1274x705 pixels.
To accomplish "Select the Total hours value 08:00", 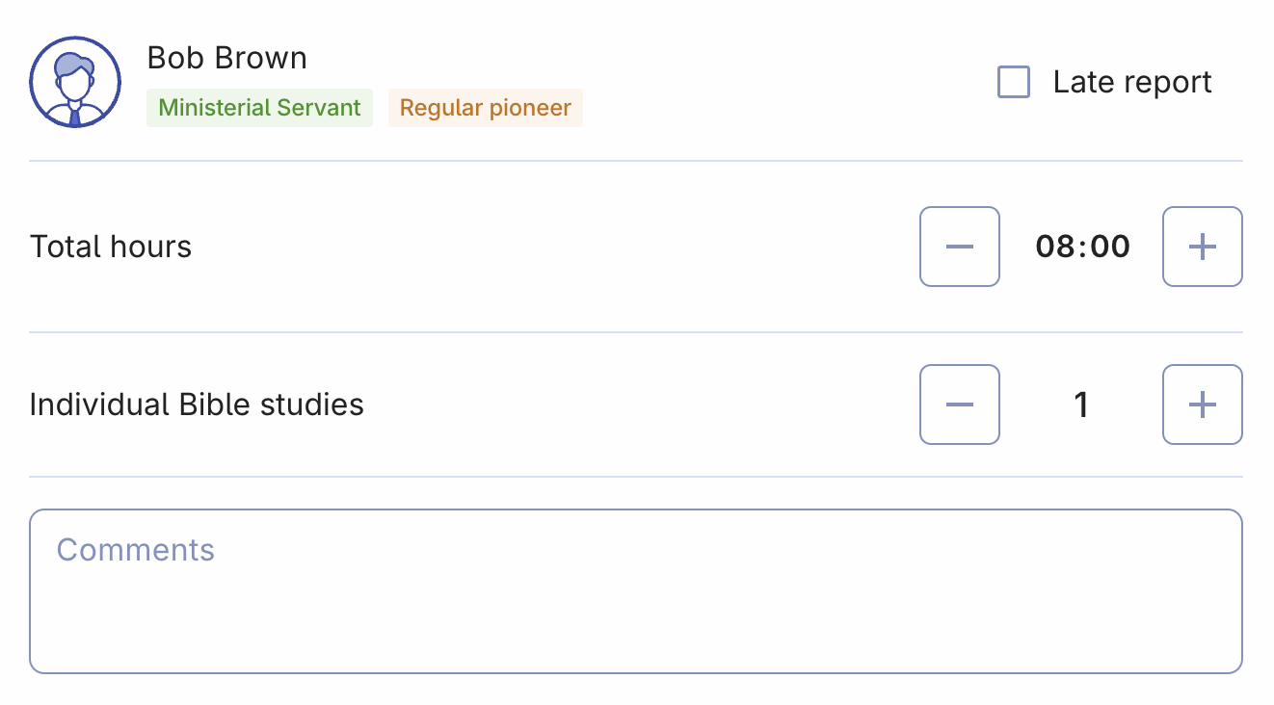I will 1080,247.
